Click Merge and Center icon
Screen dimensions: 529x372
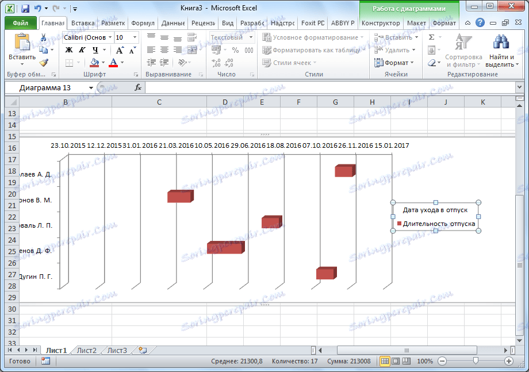coord(191,50)
